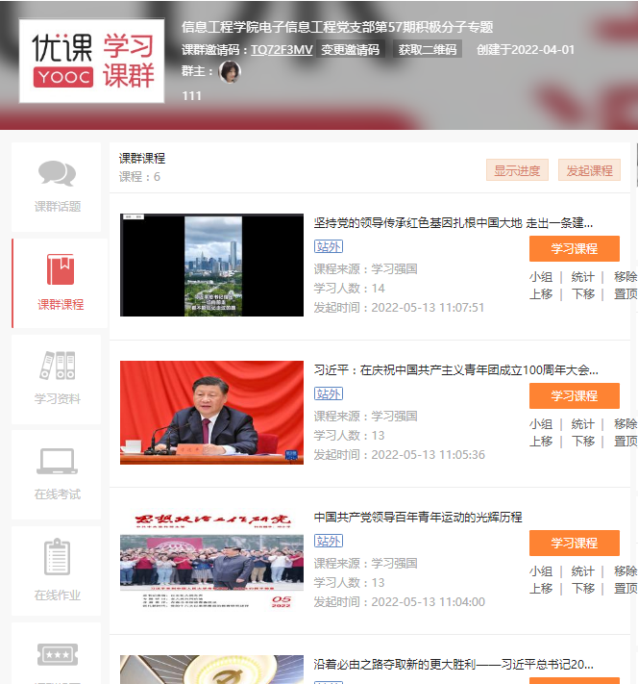Click 小组 for 坚持党的领导 course
The height and width of the screenshot is (684, 638).
(541, 276)
